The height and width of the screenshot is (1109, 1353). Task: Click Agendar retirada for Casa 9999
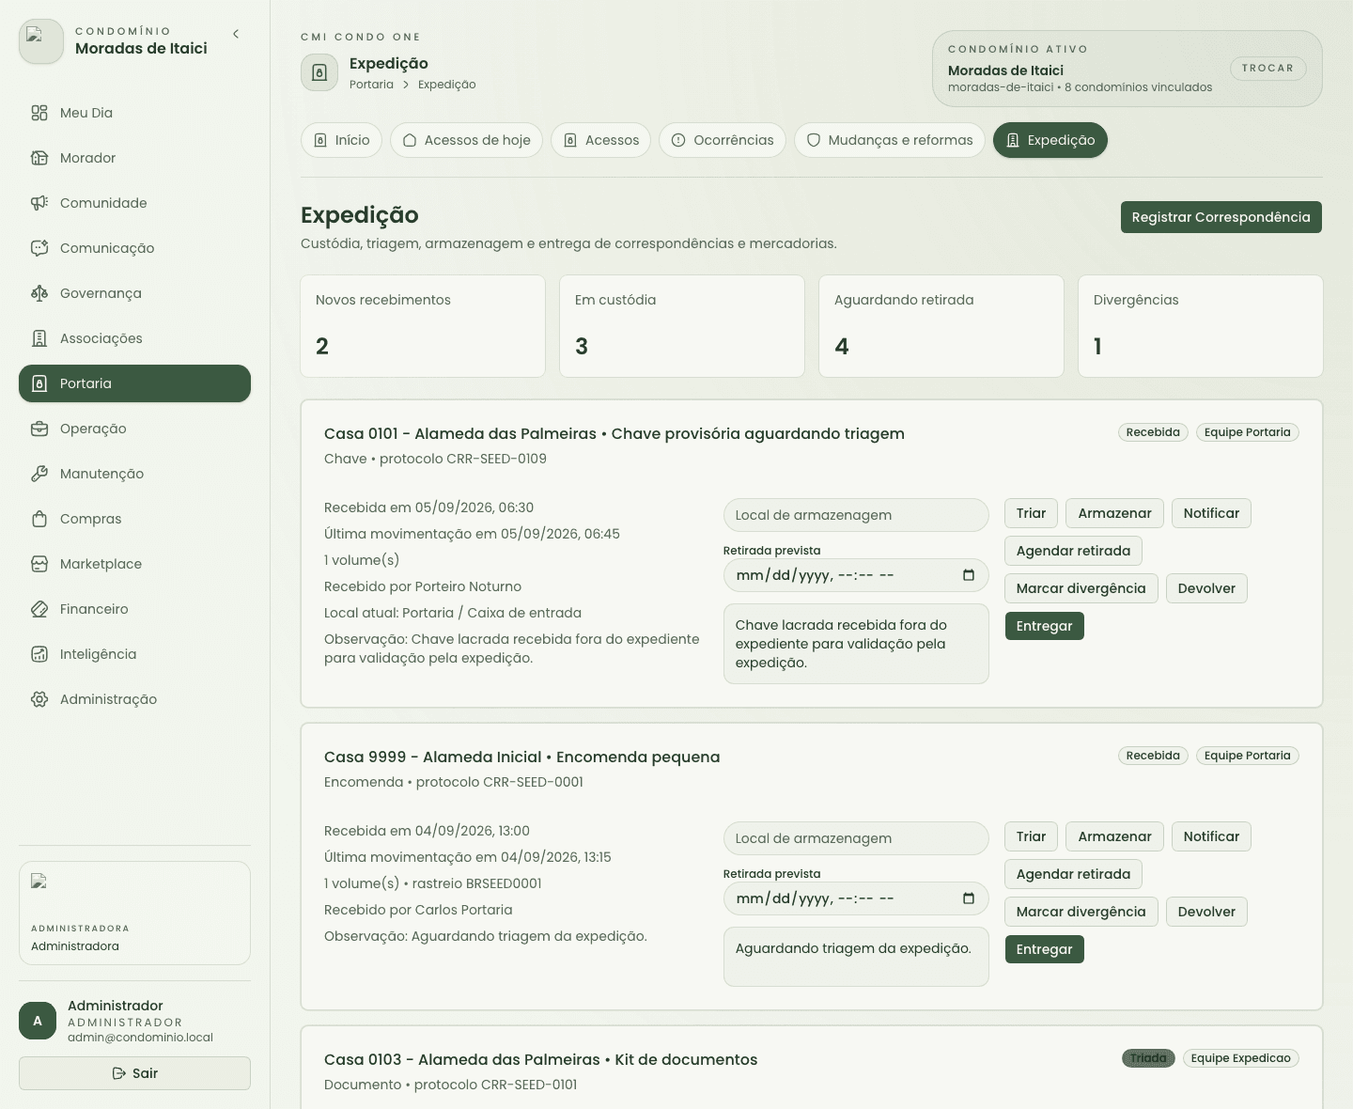1073,874
